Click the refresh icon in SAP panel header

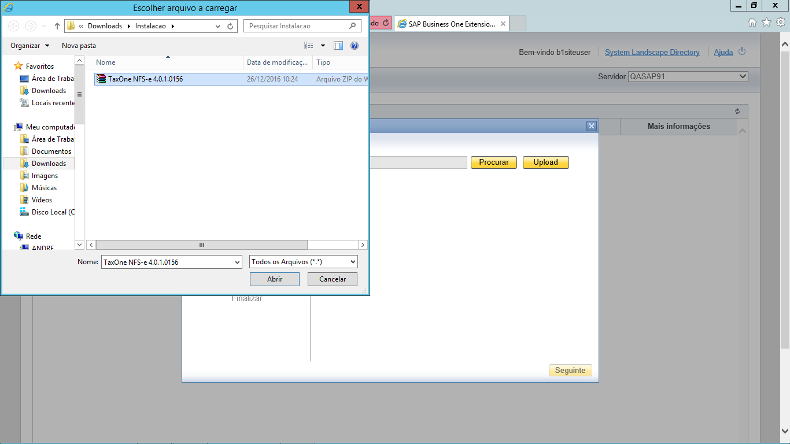pos(737,112)
